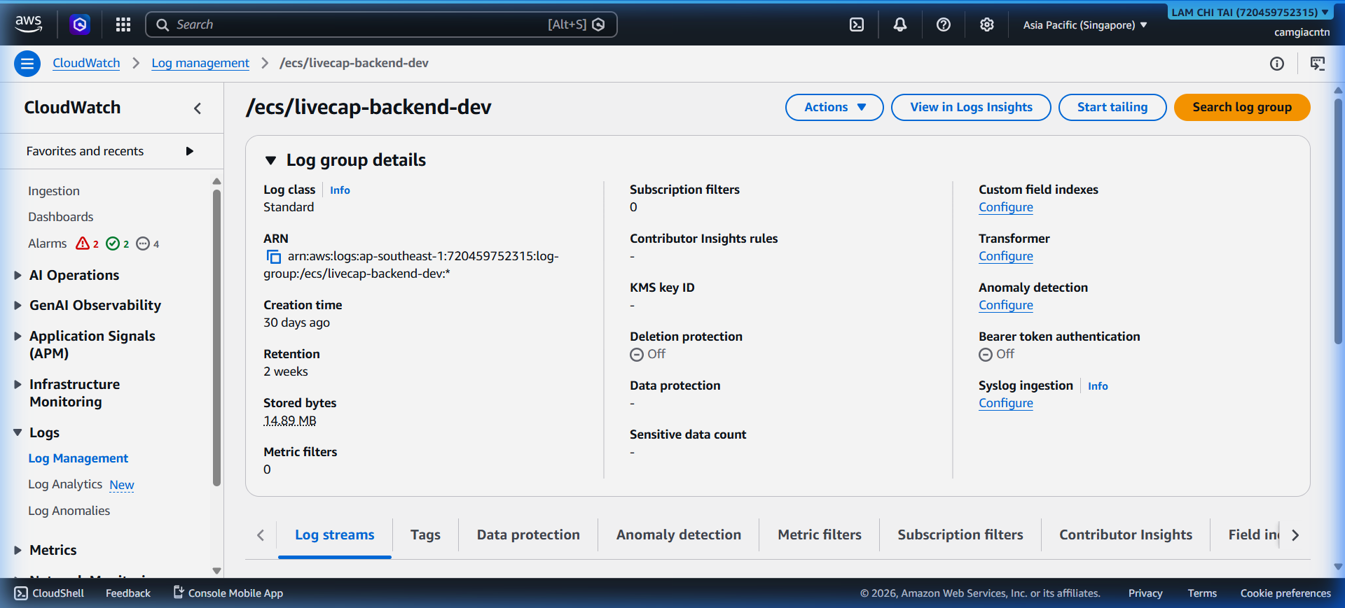The width and height of the screenshot is (1345, 608).
Task: Open the Services grid menu
Action: point(123,24)
